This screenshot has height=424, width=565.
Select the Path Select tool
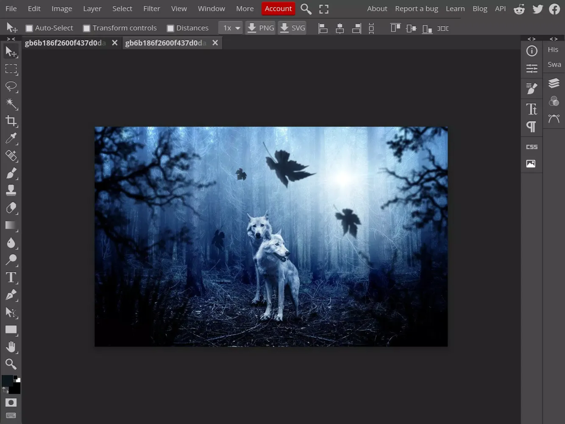pos(11,312)
